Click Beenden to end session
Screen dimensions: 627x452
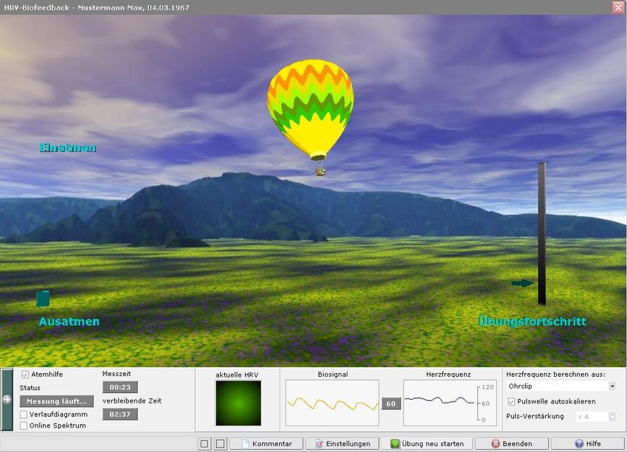point(511,444)
